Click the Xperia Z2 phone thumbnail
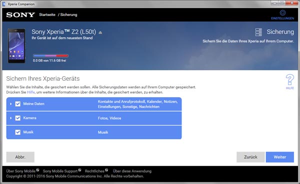The width and height of the screenshot is (300, 184). point(16,46)
